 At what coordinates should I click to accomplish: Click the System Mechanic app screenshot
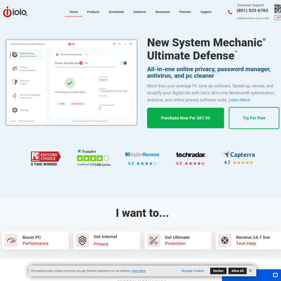pos(72,82)
